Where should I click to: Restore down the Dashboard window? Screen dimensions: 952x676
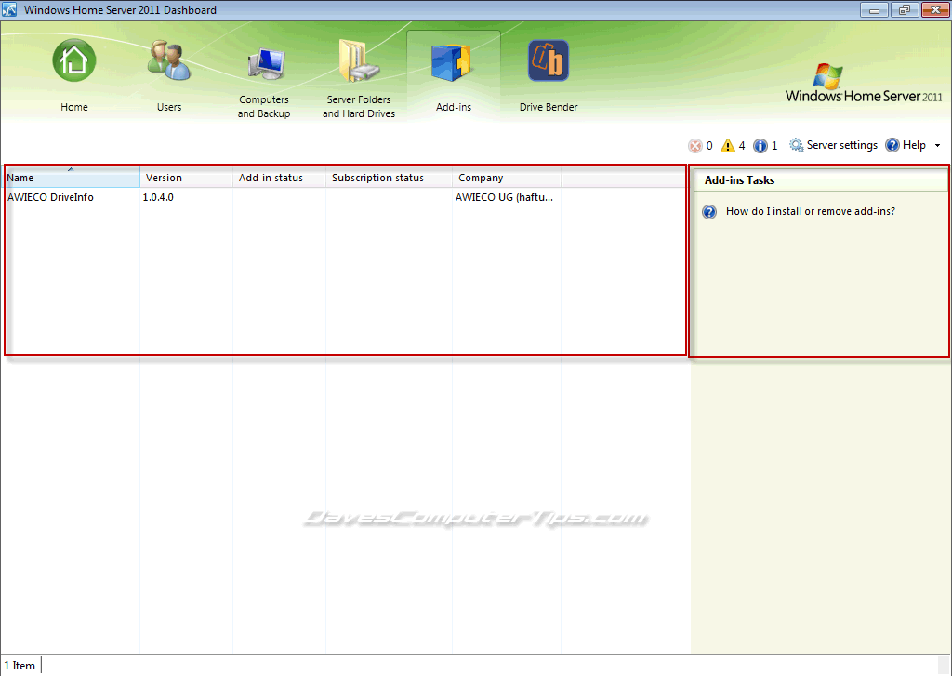[x=905, y=9]
